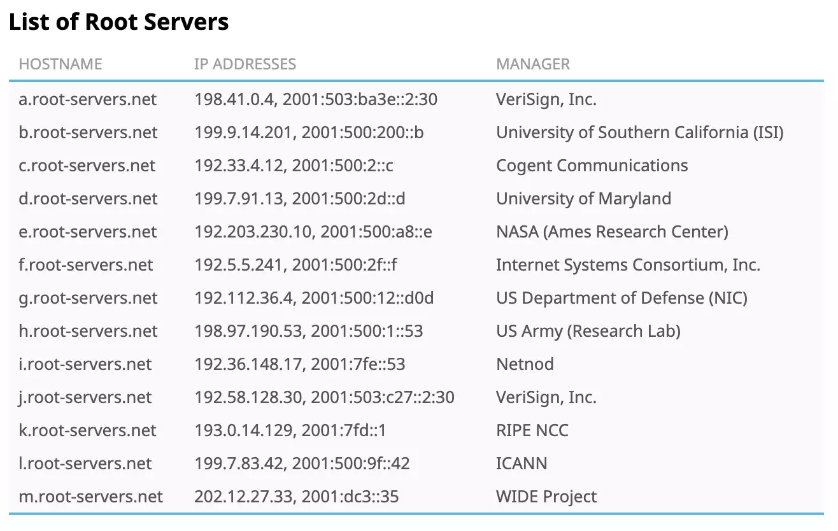Click University of Maryland manager cell
The width and height of the screenshot is (838, 531).
pyautogui.click(x=583, y=199)
